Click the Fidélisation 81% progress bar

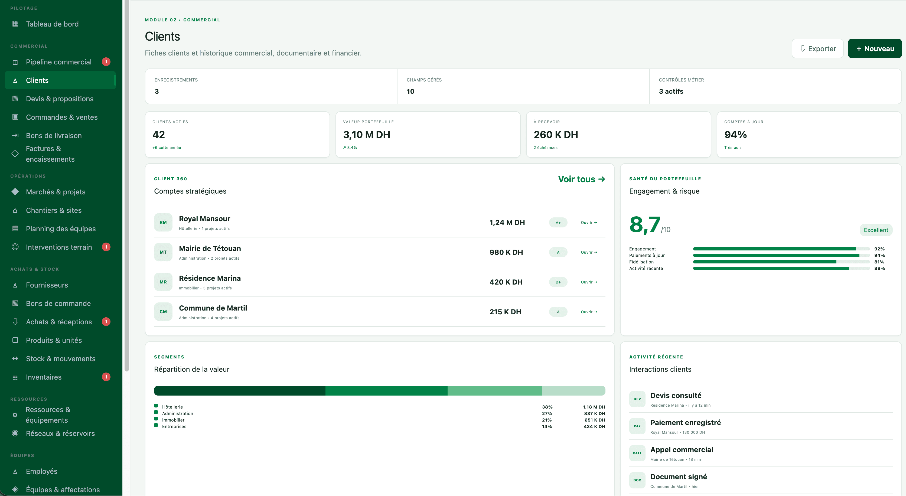781,262
